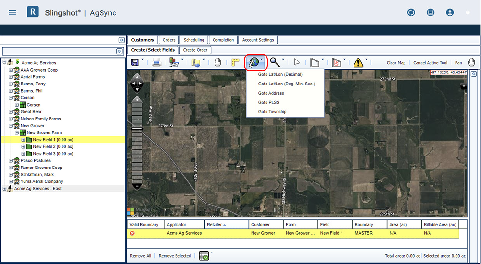Click the Print map icon
Viewport: 481px width, 264px height.
tap(156, 63)
